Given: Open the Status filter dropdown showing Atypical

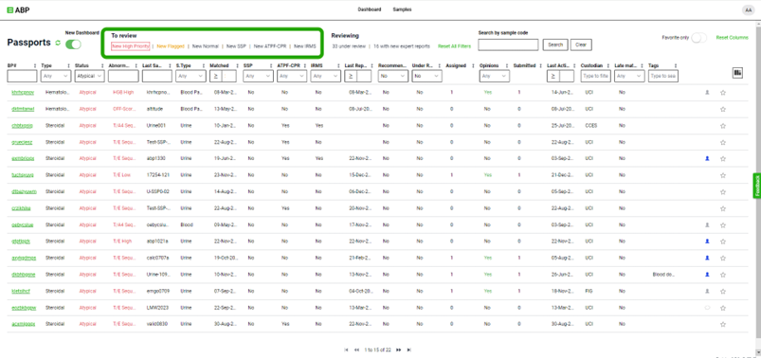Looking at the screenshot, I should pyautogui.click(x=90, y=76).
